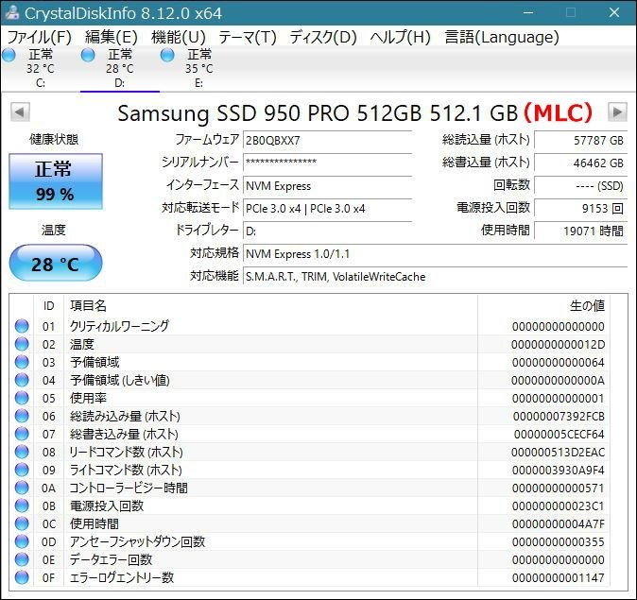Click the blue status orb for drive D:
This screenshot has width=637, height=600.
(88, 55)
